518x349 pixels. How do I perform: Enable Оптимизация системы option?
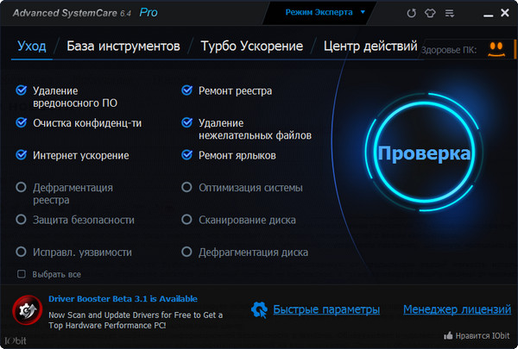186,187
